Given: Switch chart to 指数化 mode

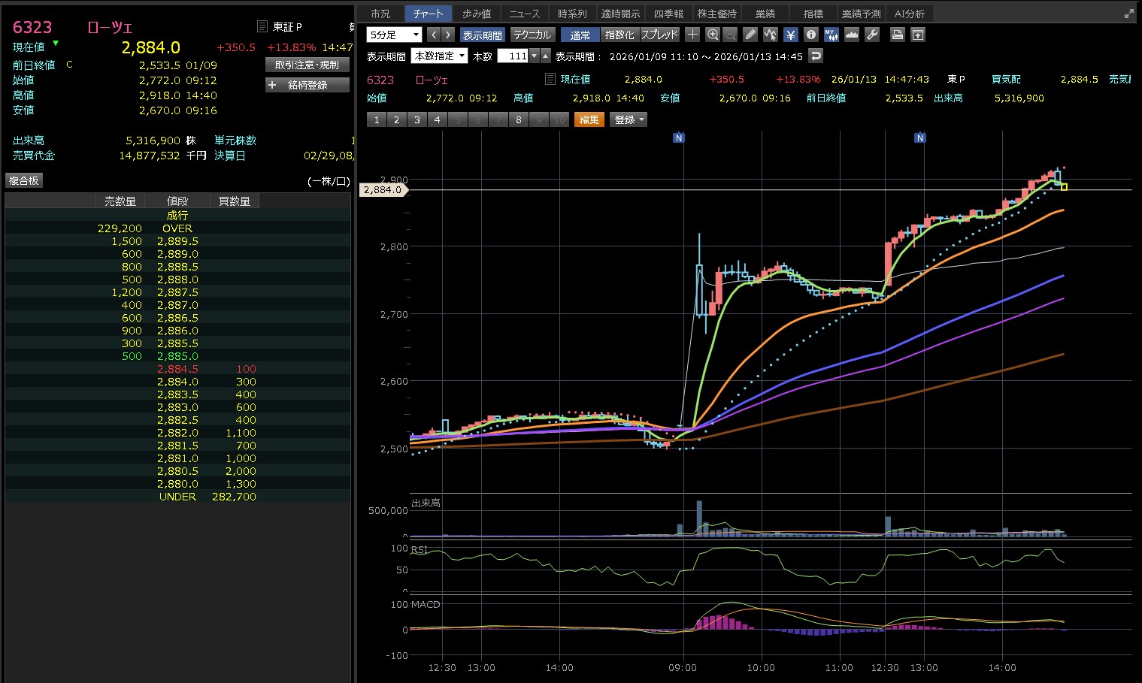Looking at the screenshot, I should (619, 35).
